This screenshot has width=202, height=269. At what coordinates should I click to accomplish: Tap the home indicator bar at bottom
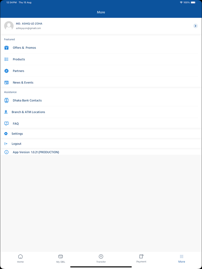(x=101, y=267)
